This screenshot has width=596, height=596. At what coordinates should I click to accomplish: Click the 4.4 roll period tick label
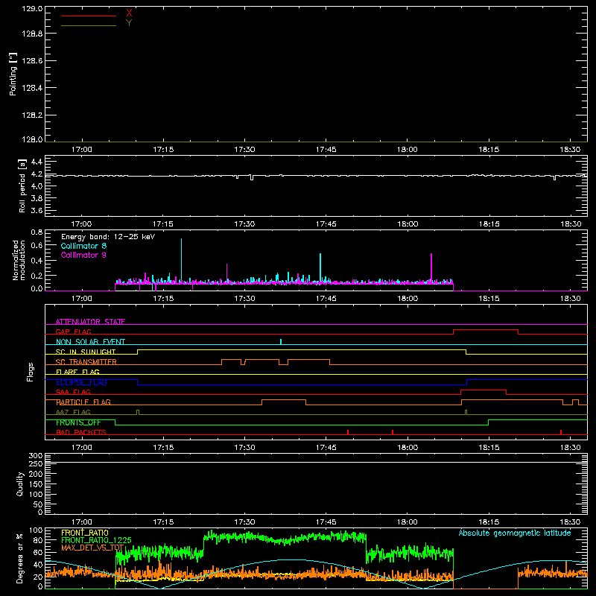point(37,162)
